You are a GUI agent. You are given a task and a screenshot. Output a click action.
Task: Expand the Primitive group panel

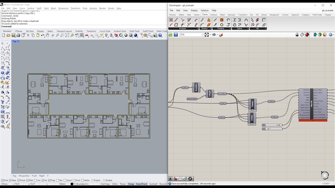coord(230,28)
